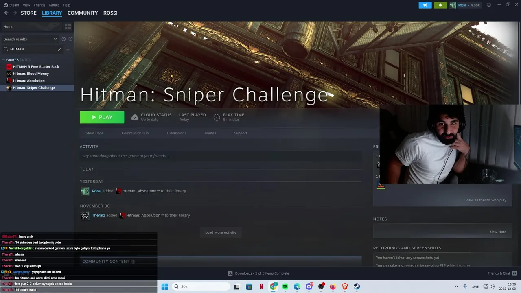Open the Community Hub link

click(x=135, y=133)
